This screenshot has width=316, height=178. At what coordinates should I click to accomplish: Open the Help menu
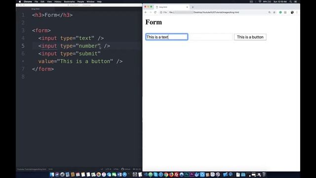(99, 1)
